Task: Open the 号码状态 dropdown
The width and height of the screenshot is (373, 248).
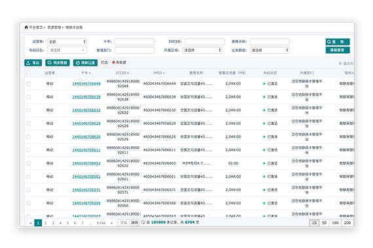Action: tap(67, 50)
